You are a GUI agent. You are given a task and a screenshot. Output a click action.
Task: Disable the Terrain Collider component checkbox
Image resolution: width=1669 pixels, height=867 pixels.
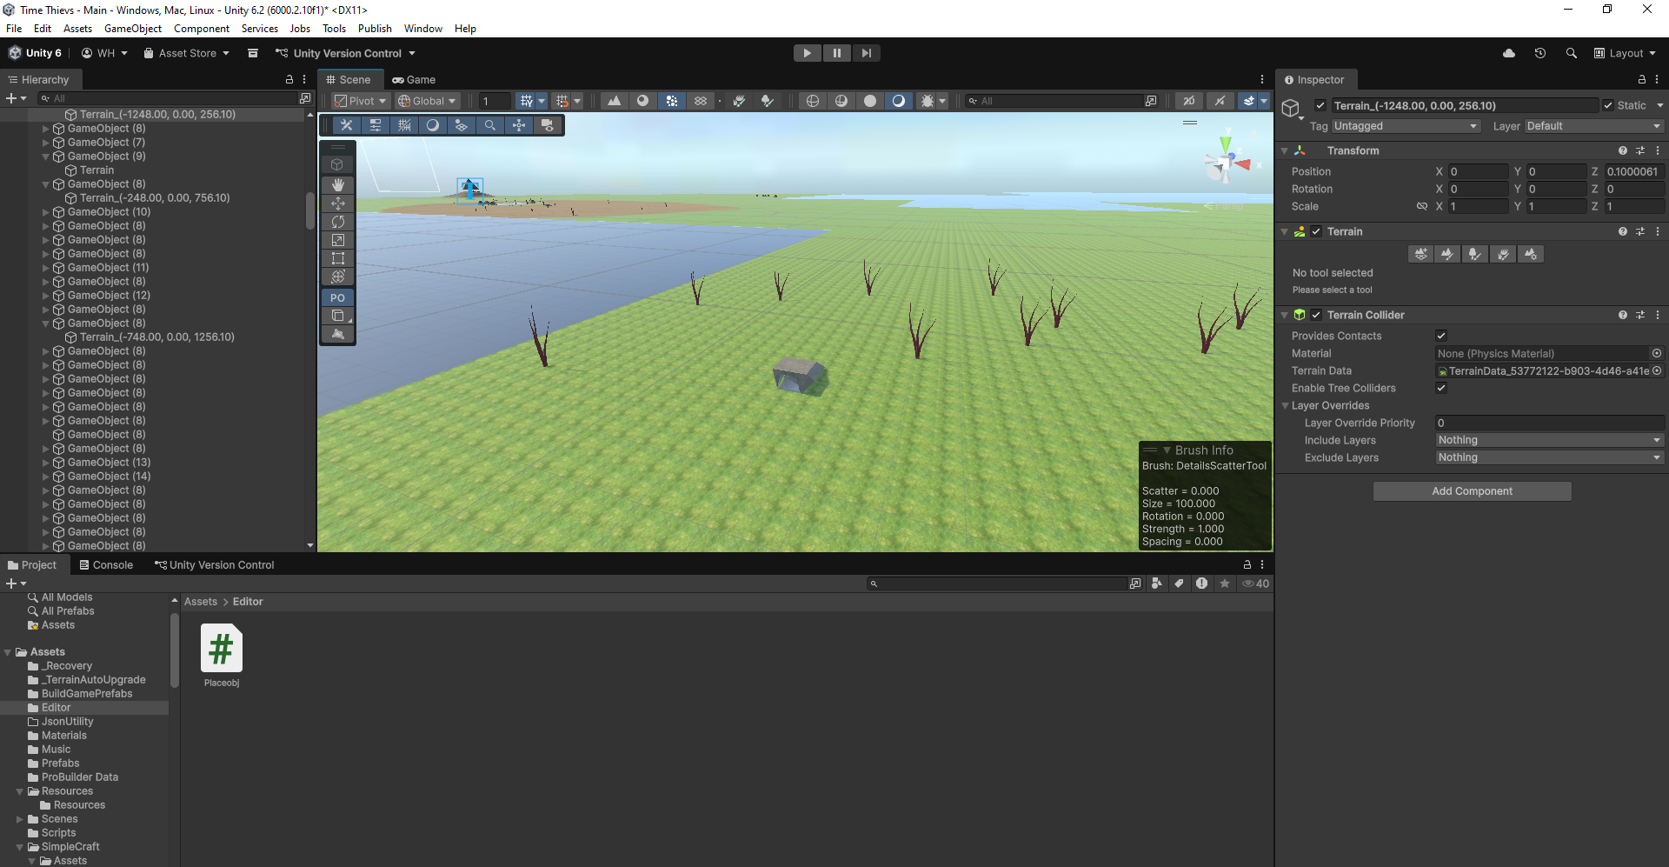point(1316,315)
